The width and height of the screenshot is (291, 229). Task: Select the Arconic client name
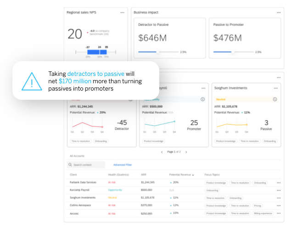pyautogui.click(x=74, y=213)
